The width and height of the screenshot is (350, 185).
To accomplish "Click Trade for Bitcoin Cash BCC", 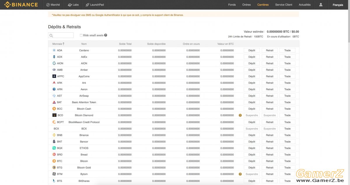I will tap(287, 109).
